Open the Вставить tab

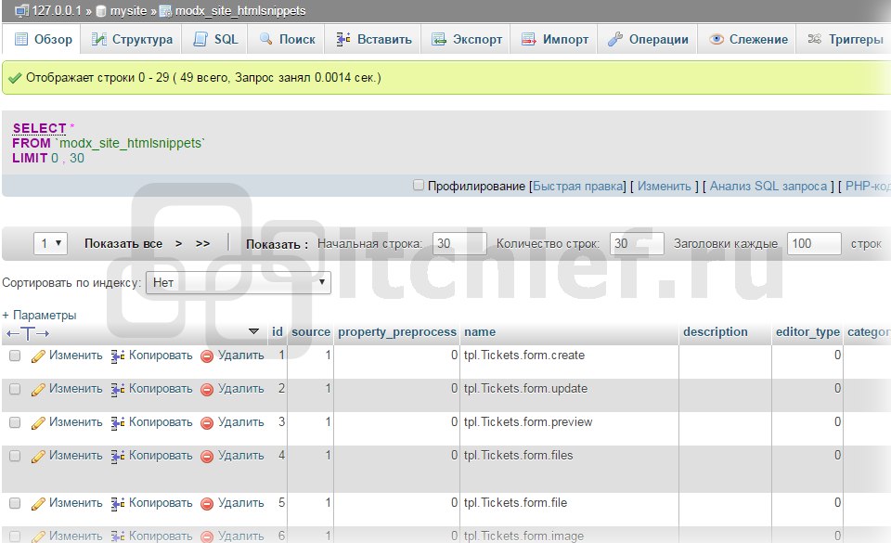point(373,39)
